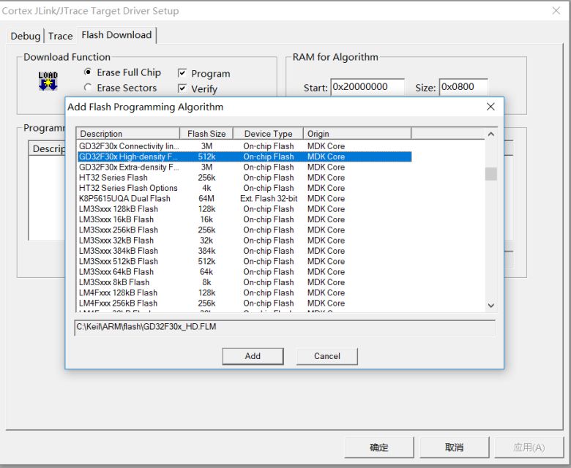Screen dimensions: 571x468
Task: Toggle the Verify checkbox
Action: 182,88
